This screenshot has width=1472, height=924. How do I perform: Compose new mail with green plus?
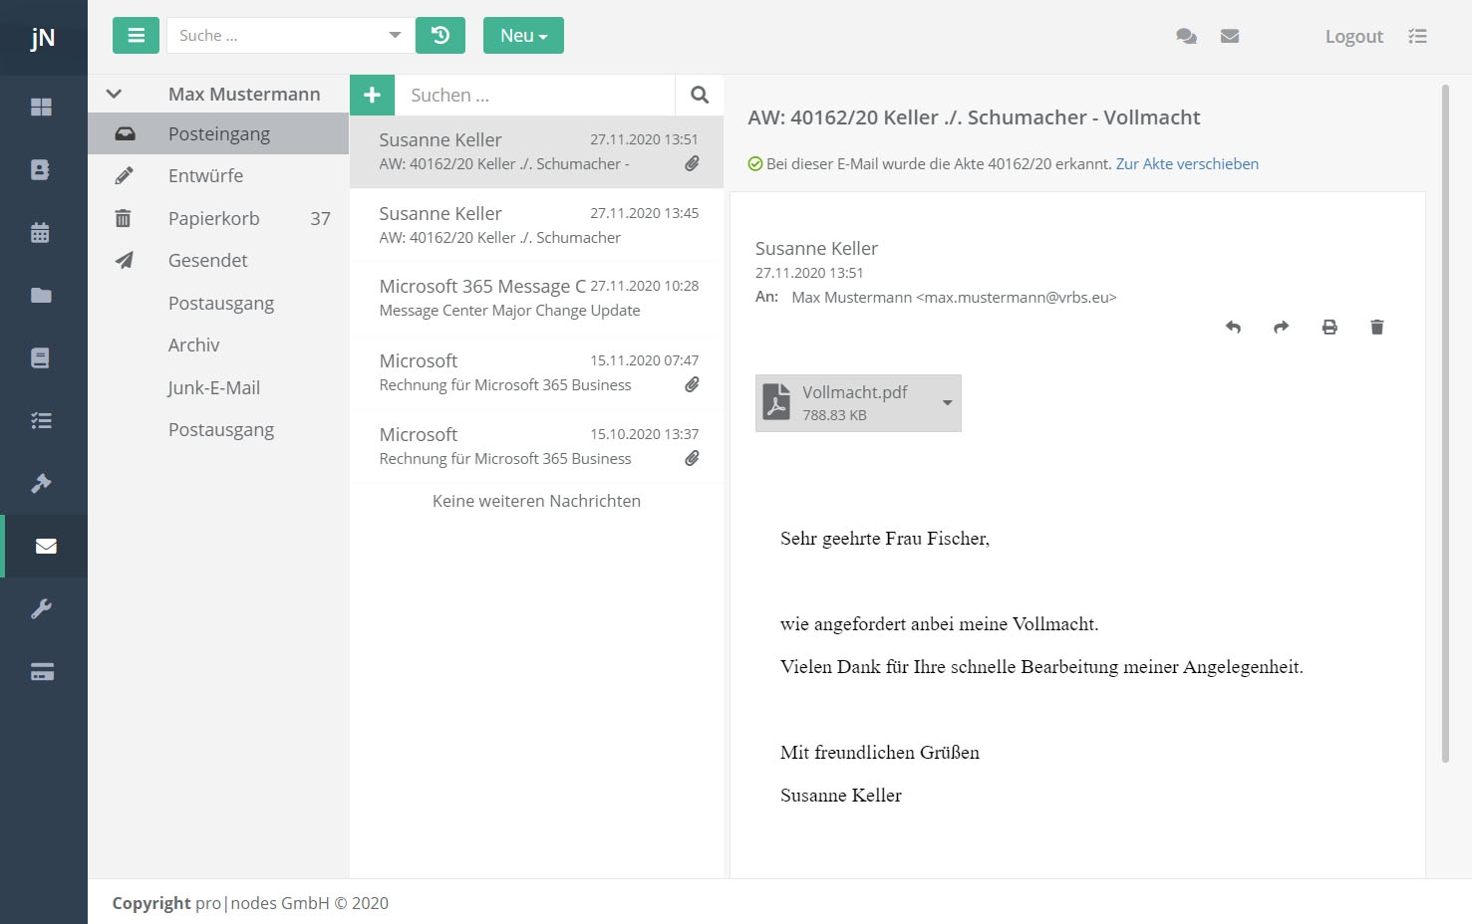pos(372,95)
